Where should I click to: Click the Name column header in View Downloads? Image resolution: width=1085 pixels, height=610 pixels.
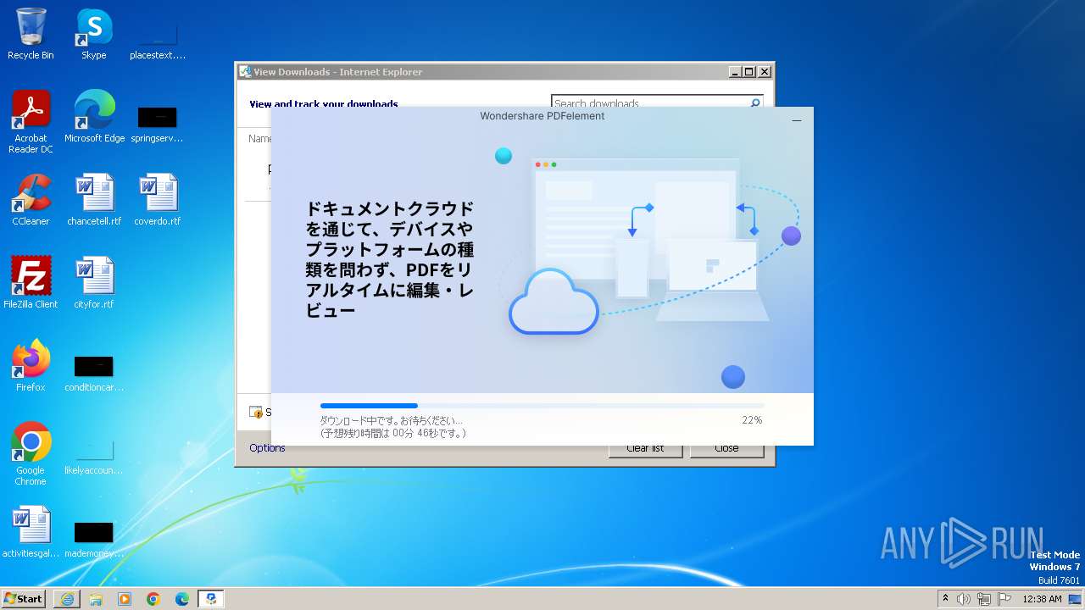259,138
